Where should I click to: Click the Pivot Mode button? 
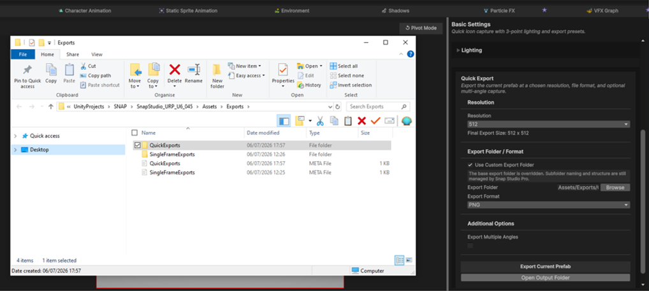[x=421, y=28]
